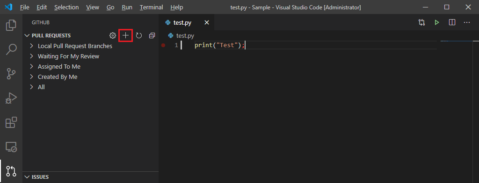Open the Source Control view
The image size is (479, 183).
(x=11, y=74)
